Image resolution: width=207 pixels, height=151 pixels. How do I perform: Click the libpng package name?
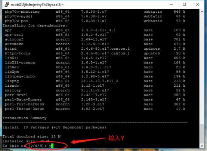tap(12, 81)
